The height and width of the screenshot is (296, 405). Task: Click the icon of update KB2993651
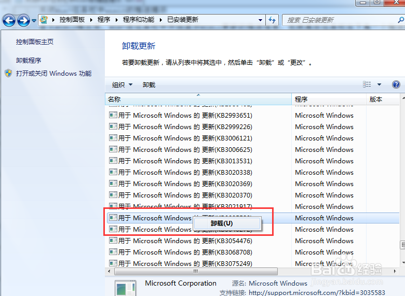click(113, 115)
